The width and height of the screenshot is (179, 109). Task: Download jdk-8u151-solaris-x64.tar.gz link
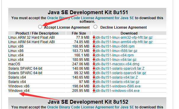(x=117, y=82)
